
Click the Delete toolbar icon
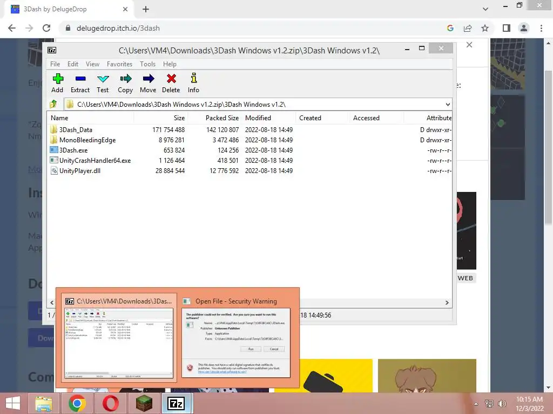point(171,79)
